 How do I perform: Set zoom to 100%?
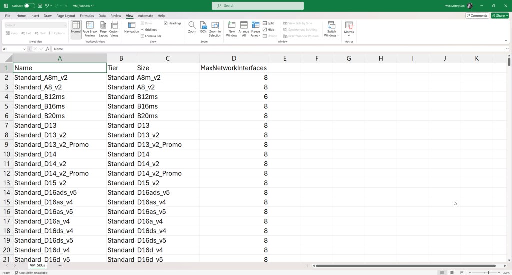point(203,27)
